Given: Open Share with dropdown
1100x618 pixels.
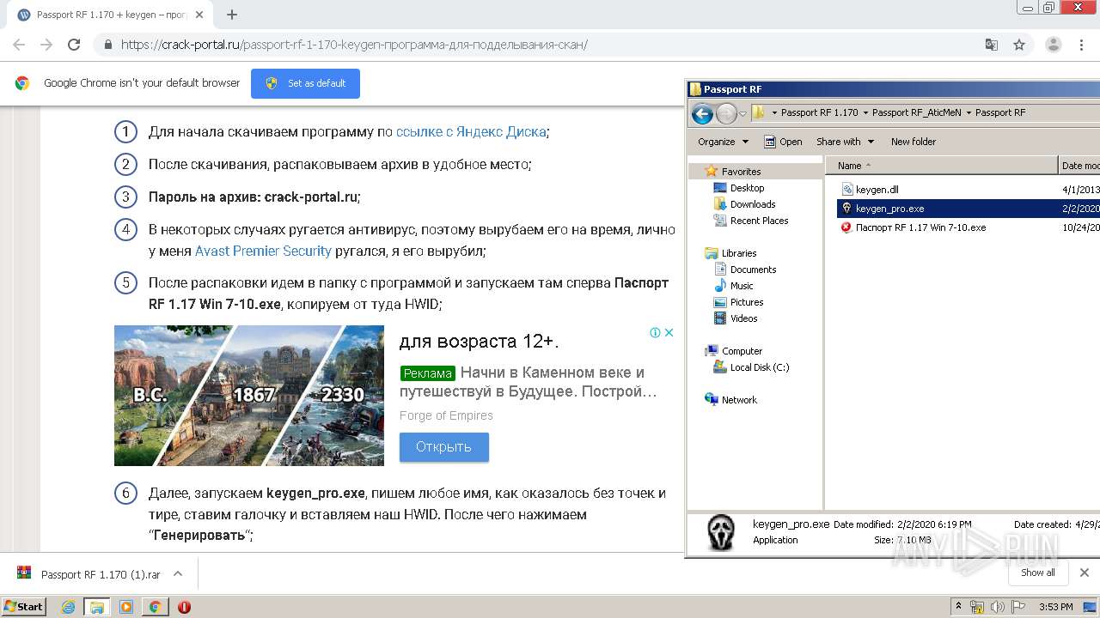Looking at the screenshot, I should [845, 142].
